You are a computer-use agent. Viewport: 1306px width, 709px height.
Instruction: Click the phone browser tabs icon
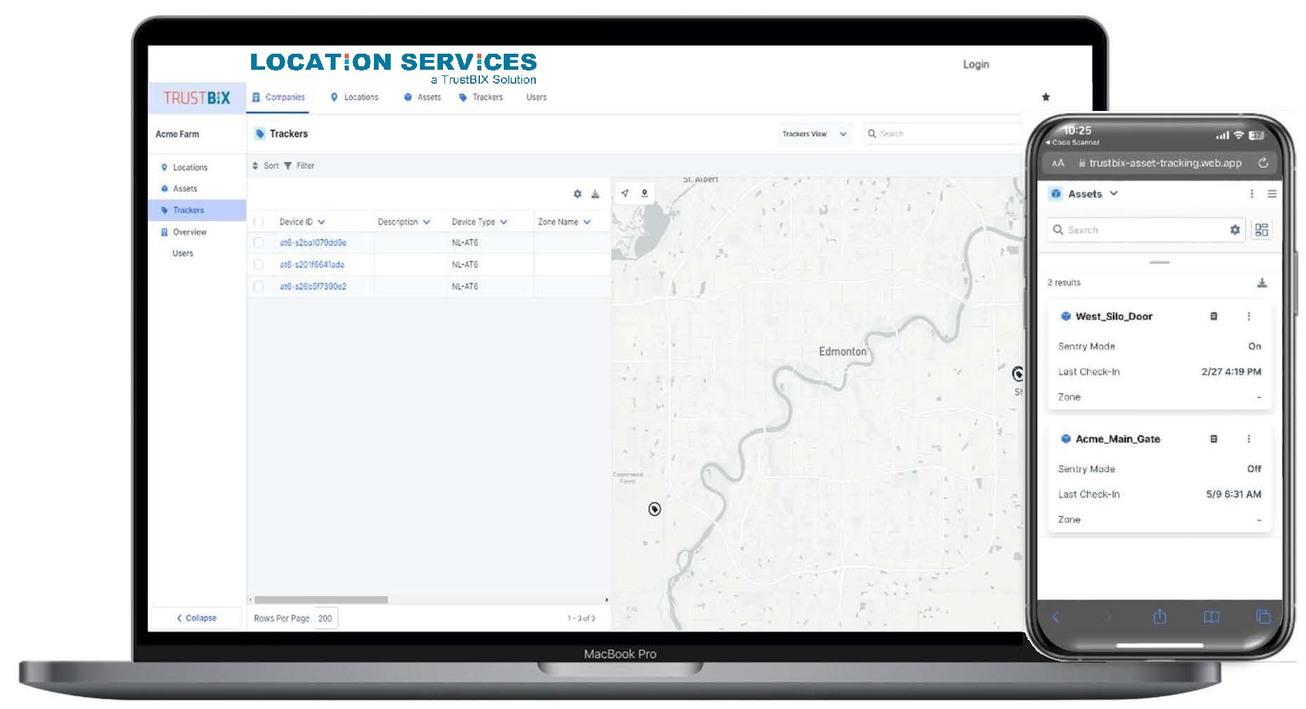1263,616
